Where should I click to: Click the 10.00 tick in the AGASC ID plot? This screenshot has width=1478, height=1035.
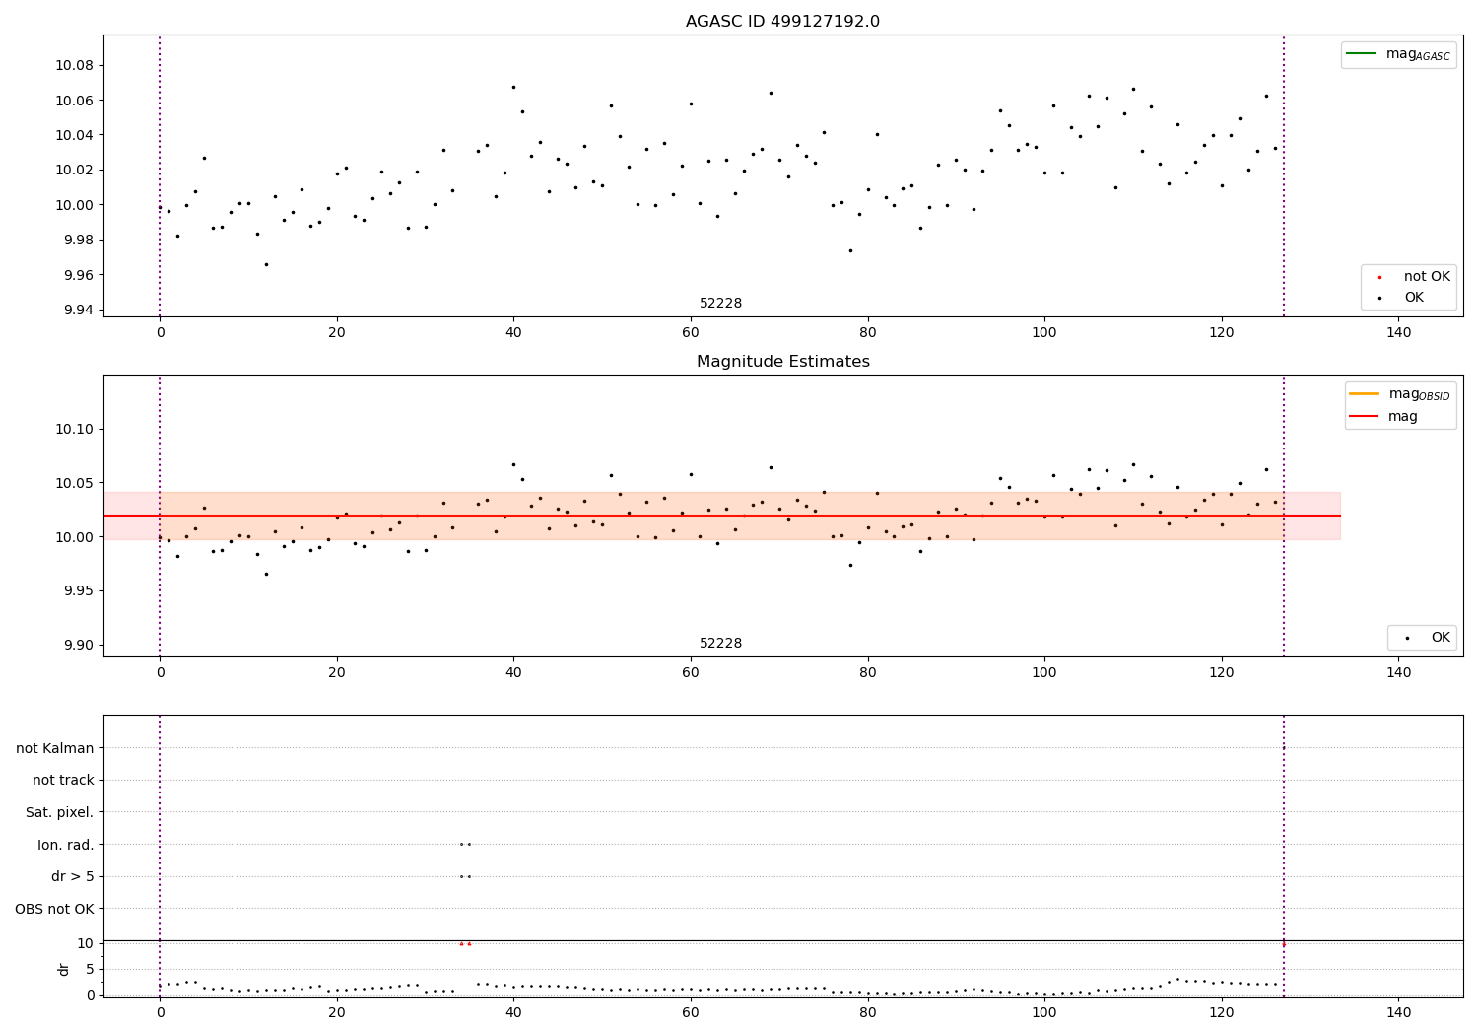click(75, 205)
